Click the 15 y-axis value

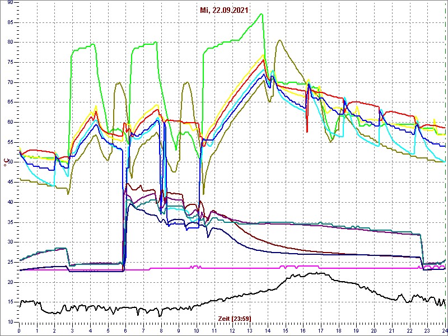coord(10,302)
